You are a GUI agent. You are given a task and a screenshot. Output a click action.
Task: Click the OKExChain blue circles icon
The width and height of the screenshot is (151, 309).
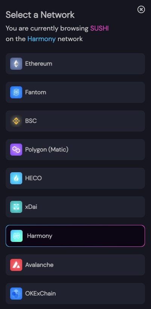16,294
